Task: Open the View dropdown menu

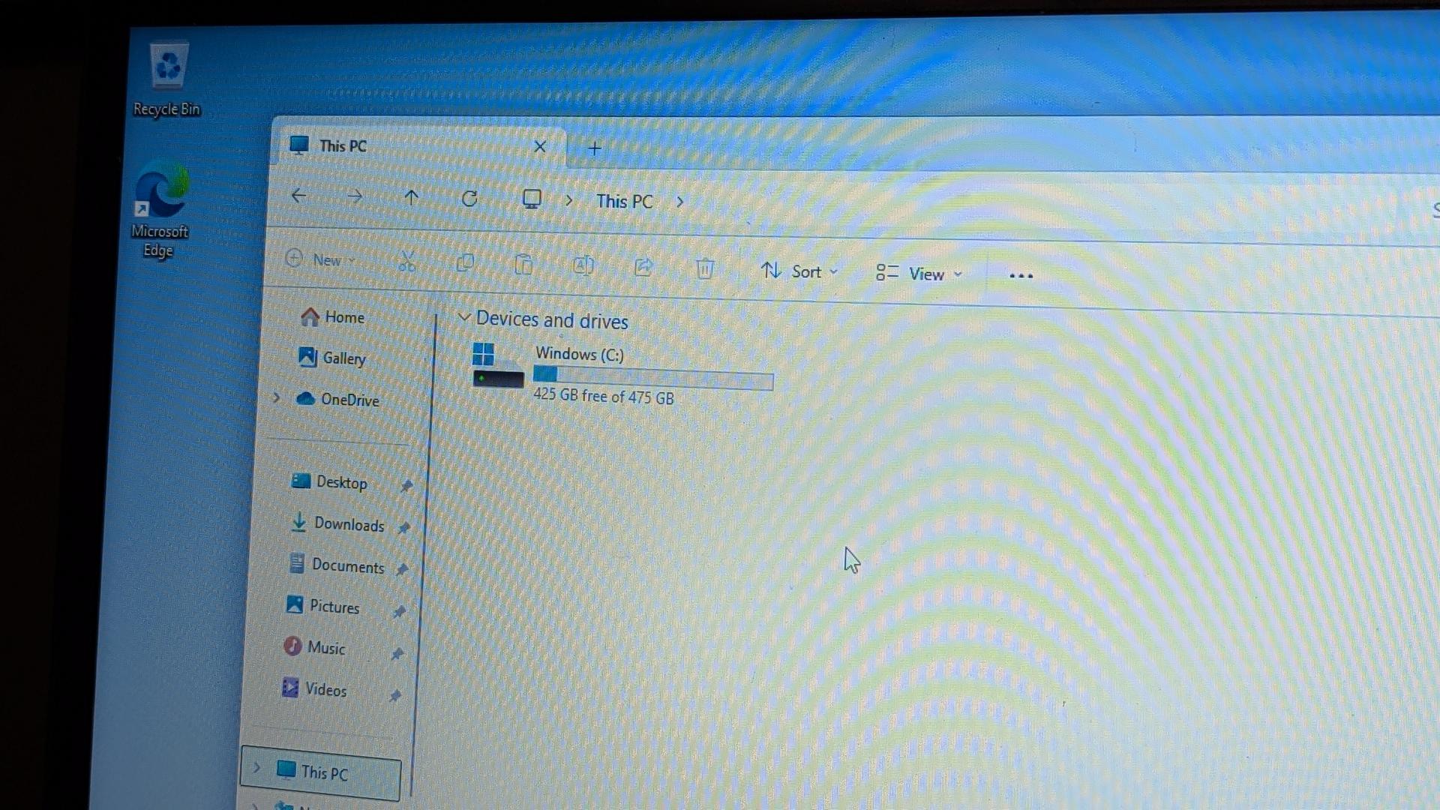Action: 919,274
